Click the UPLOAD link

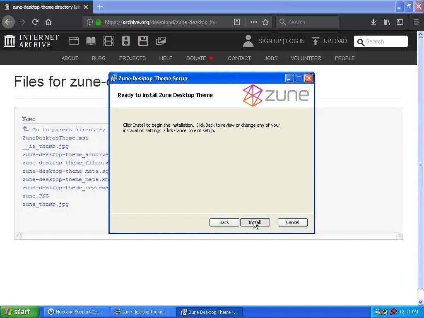click(329, 41)
